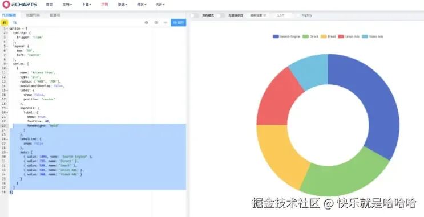424x217 pixels.
Task: Click data line with value 300 Video Ads
Action: pos(53,174)
